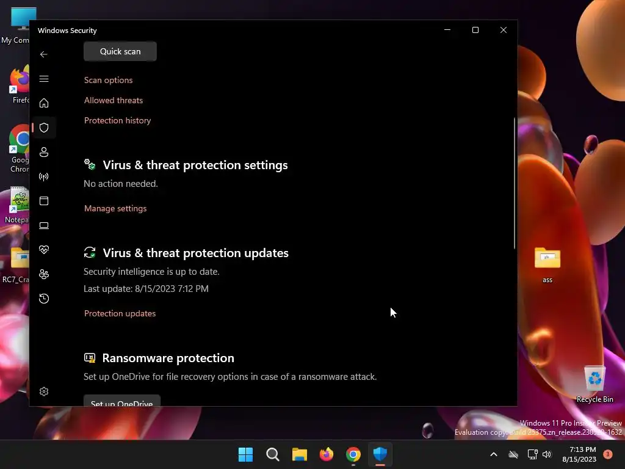625x469 pixels.
Task: Click "Last update: 8/15/2023 7:12 PM" text
Action: pyautogui.click(x=146, y=289)
